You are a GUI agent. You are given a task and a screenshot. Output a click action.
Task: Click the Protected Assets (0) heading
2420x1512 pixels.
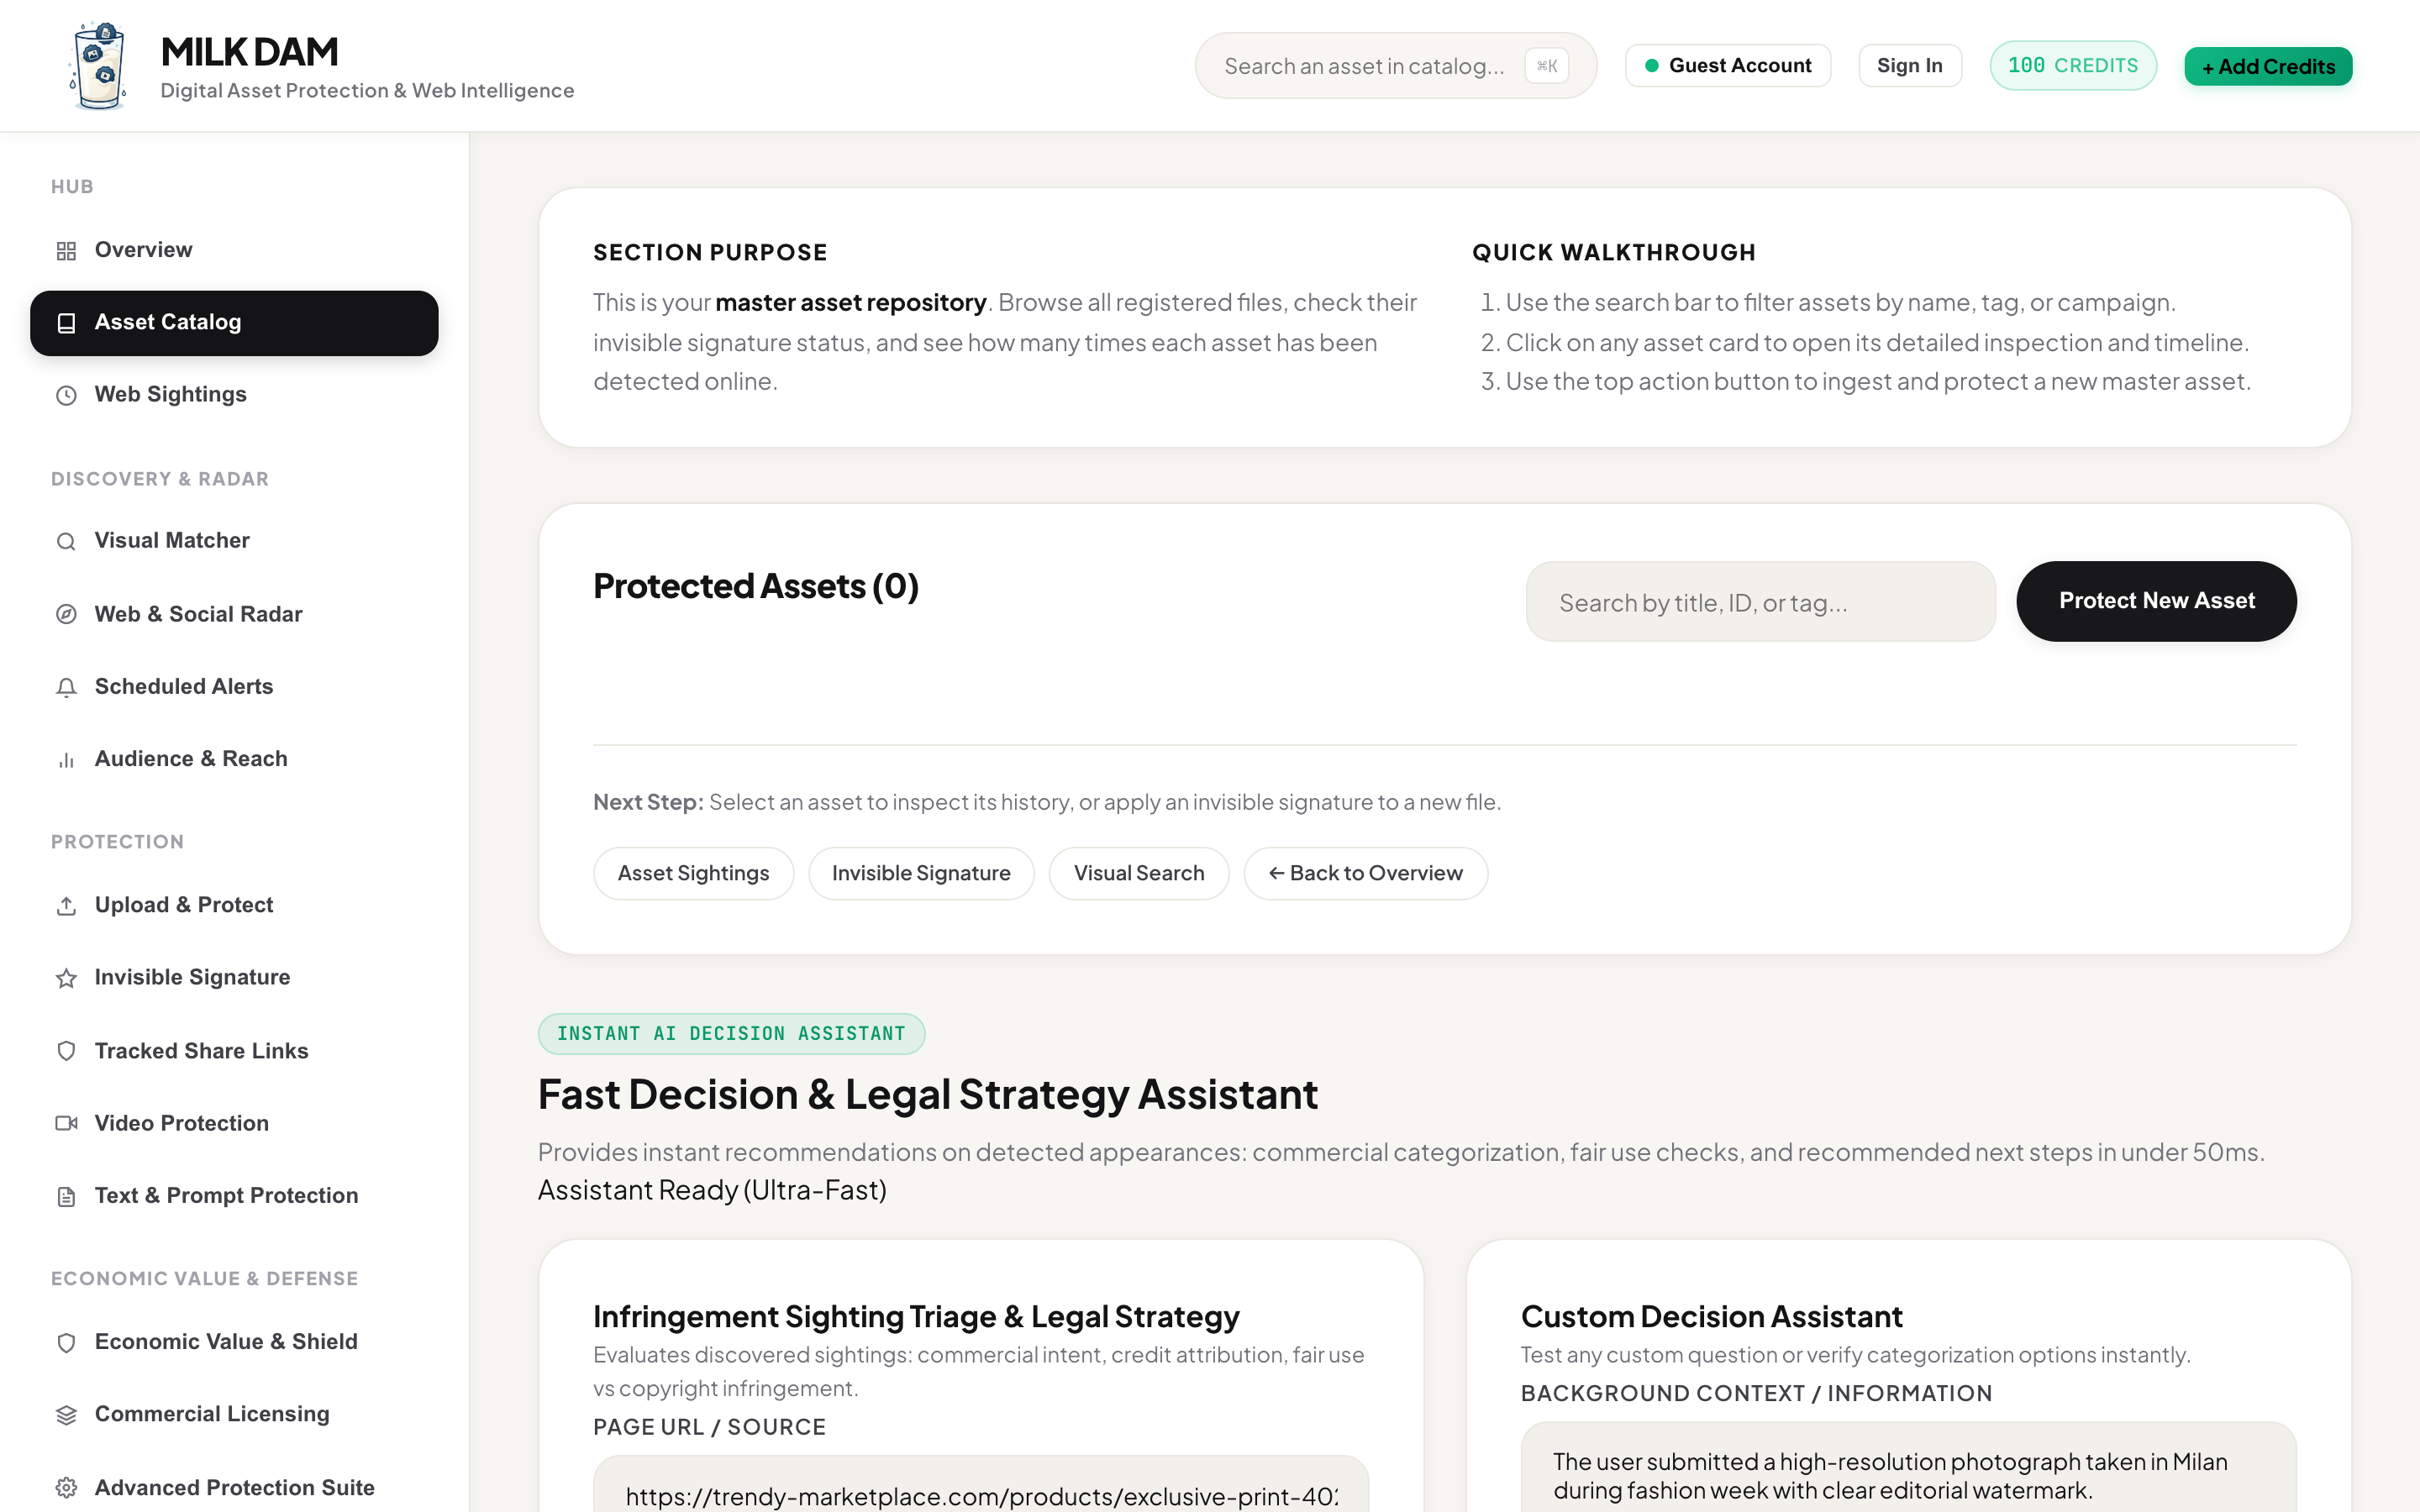(755, 586)
